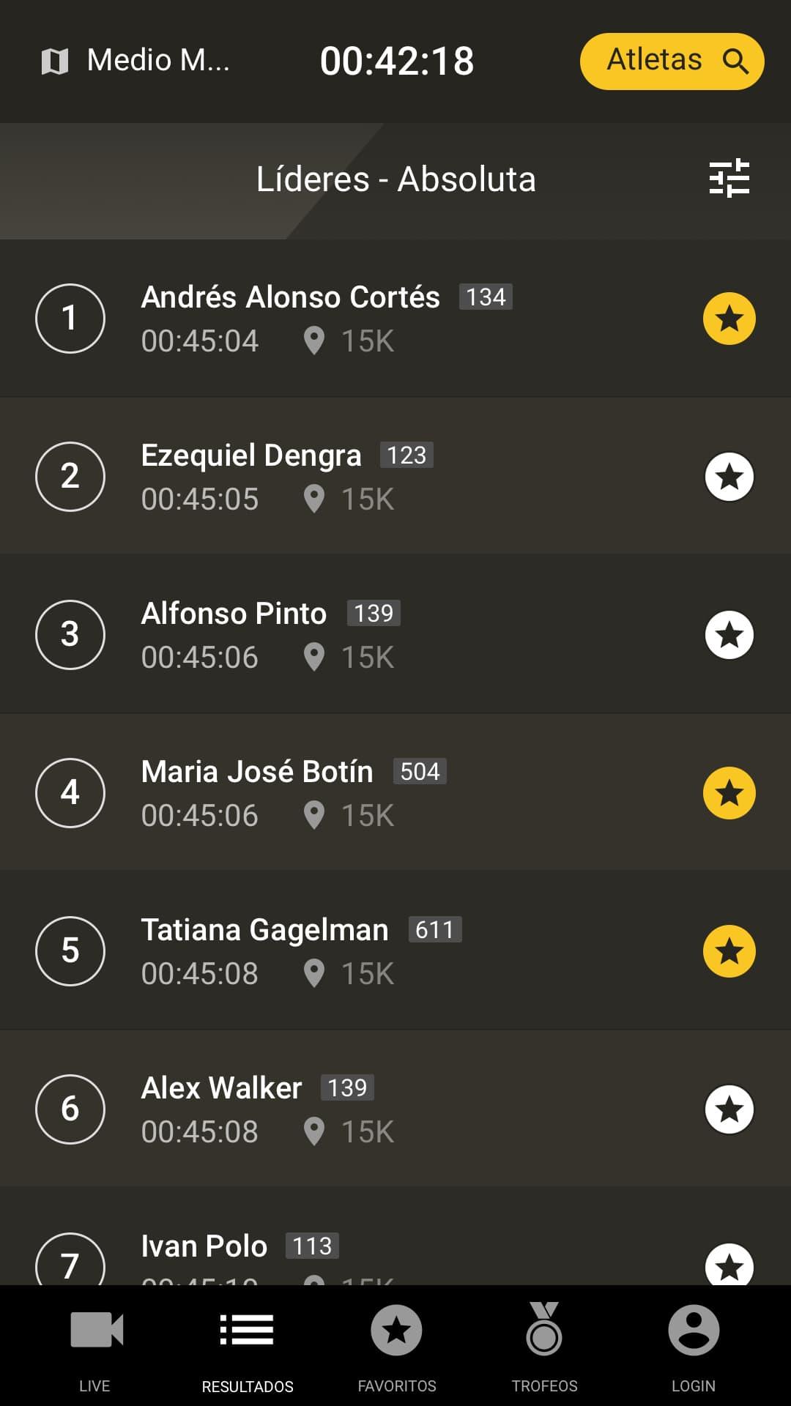The height and width of the screenshot is (1406, 791).
Task: Favorite Ivan Polo with the star
Action: [729, 1265]
